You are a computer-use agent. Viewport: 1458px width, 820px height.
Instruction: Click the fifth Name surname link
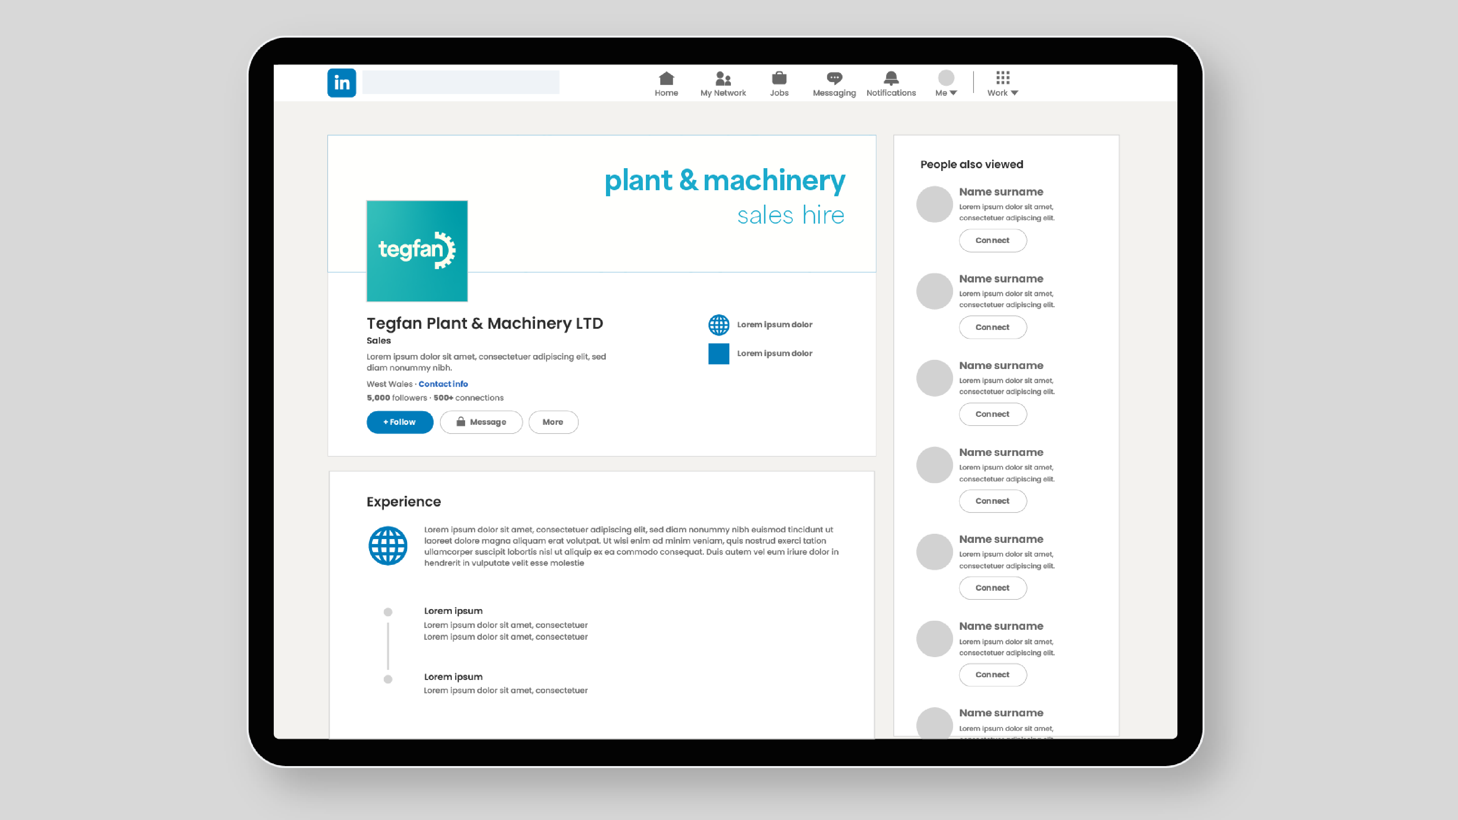pyautogui.click(x=1001, y=539)
